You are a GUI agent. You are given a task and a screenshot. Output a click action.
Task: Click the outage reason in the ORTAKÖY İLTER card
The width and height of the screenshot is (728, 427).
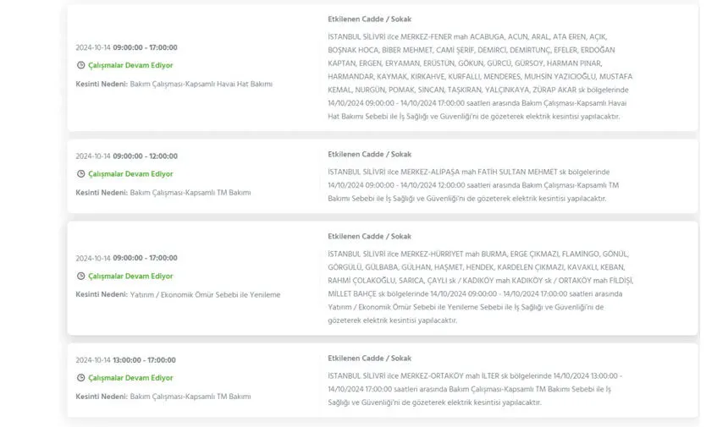190,397
